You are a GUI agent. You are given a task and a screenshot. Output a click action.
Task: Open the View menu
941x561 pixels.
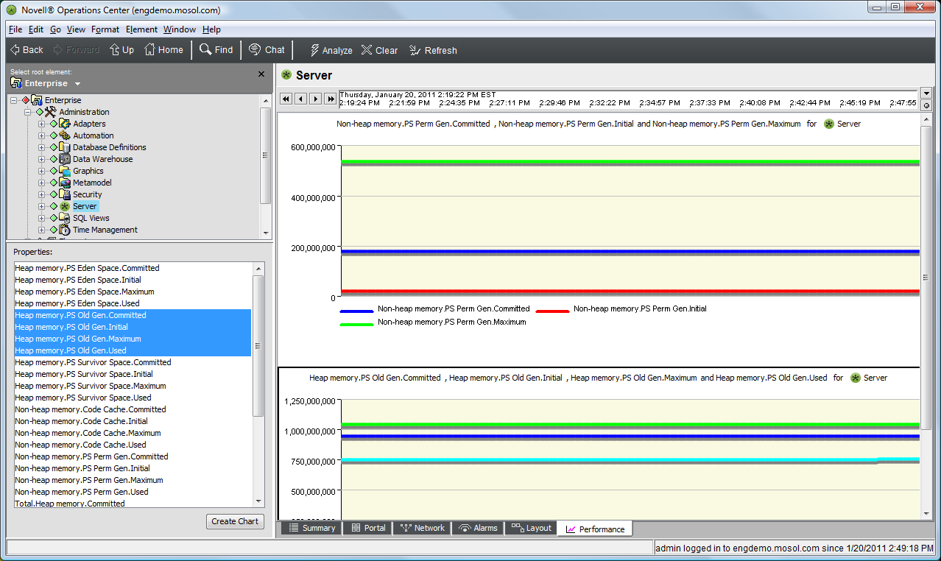(x=76, y=29)
